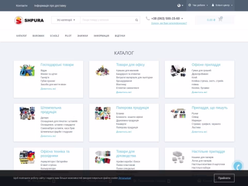
Task: Click Дивитись всі under Господарські товари
Action: coord(48,89)
